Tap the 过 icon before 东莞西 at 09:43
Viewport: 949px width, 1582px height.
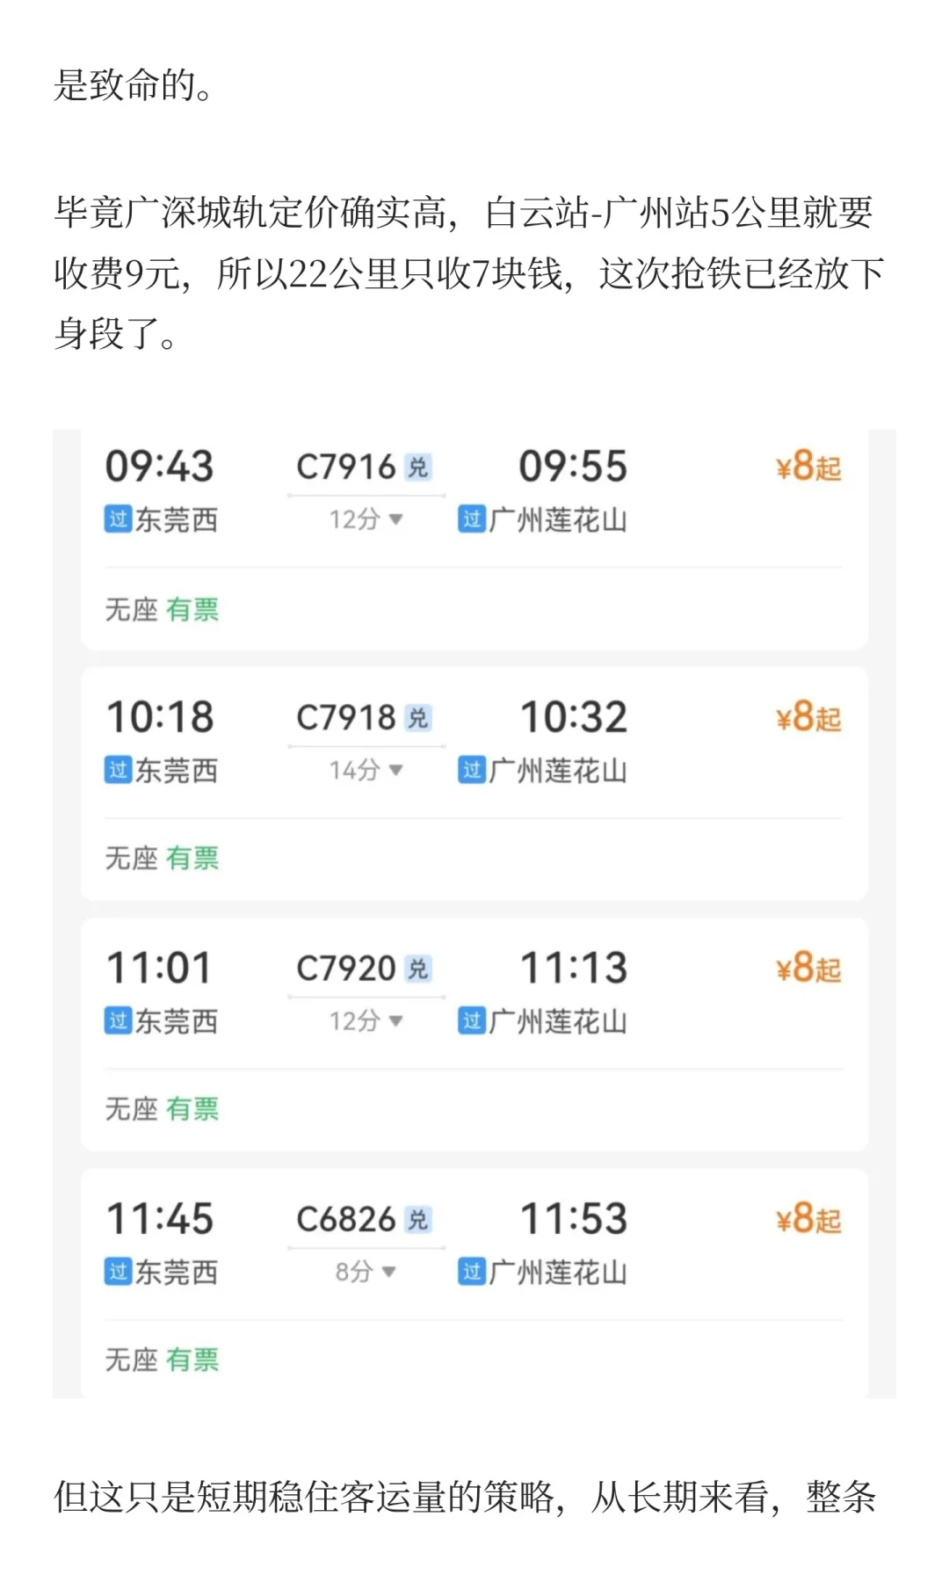[x=119, y=519]
